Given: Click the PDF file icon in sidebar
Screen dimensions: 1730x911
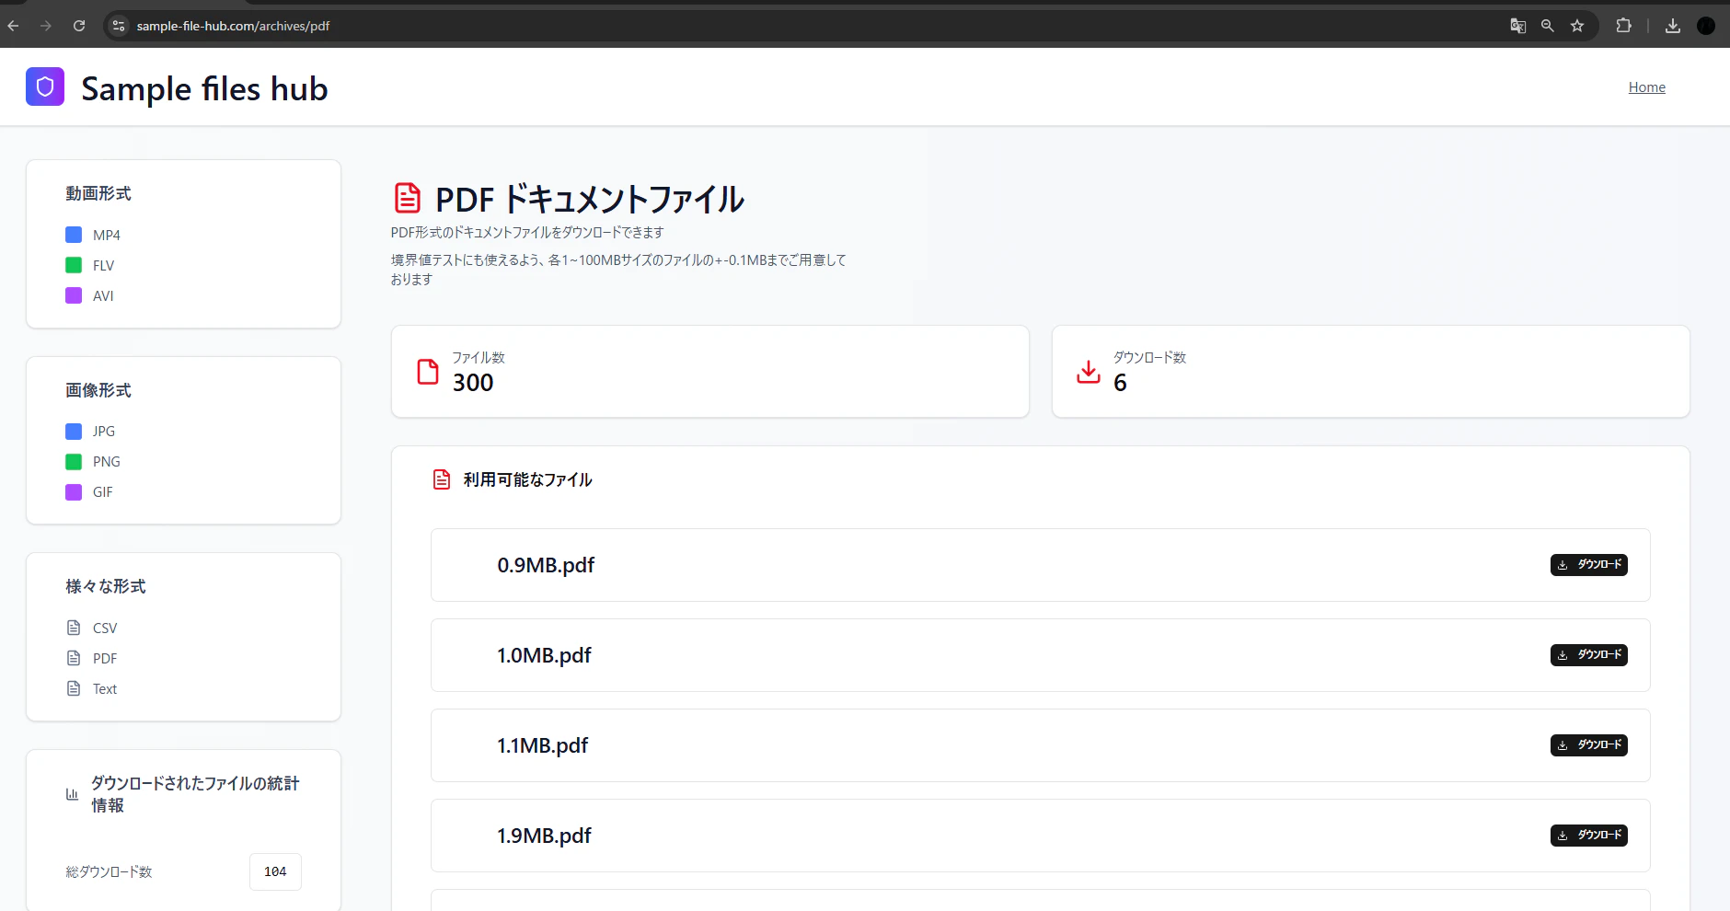Looking at the screenshot, I should coord(74,658).
